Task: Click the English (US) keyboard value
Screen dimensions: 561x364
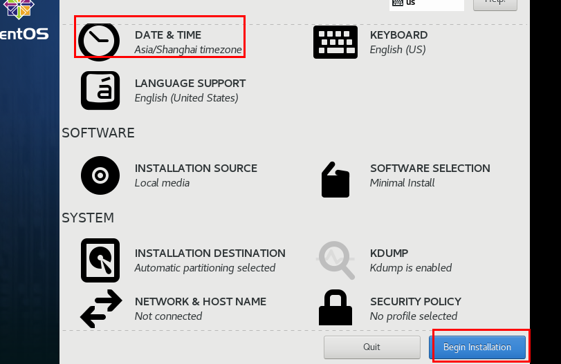Action: [x=398, y=50]
